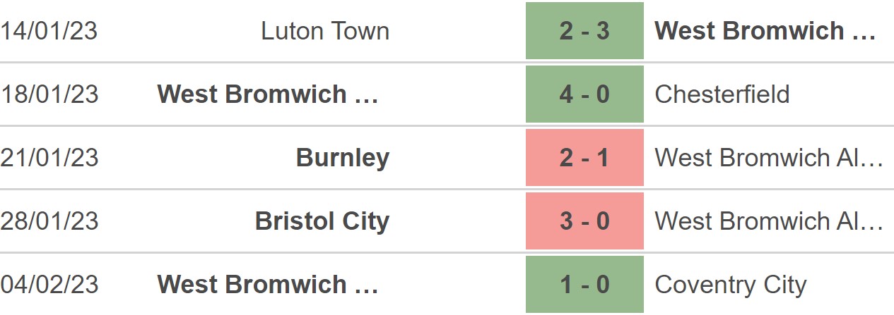894x315 pixels.
Task: Click West Bromwich away team in Luton match
Action: [765, 31]
